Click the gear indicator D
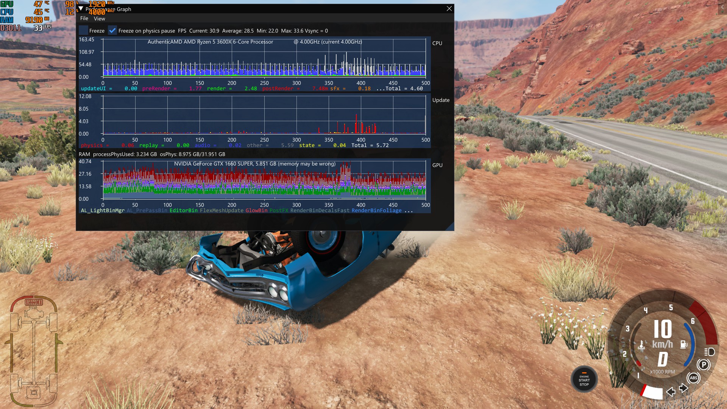Viewport: 727px width, 409px height. [663, 359]
